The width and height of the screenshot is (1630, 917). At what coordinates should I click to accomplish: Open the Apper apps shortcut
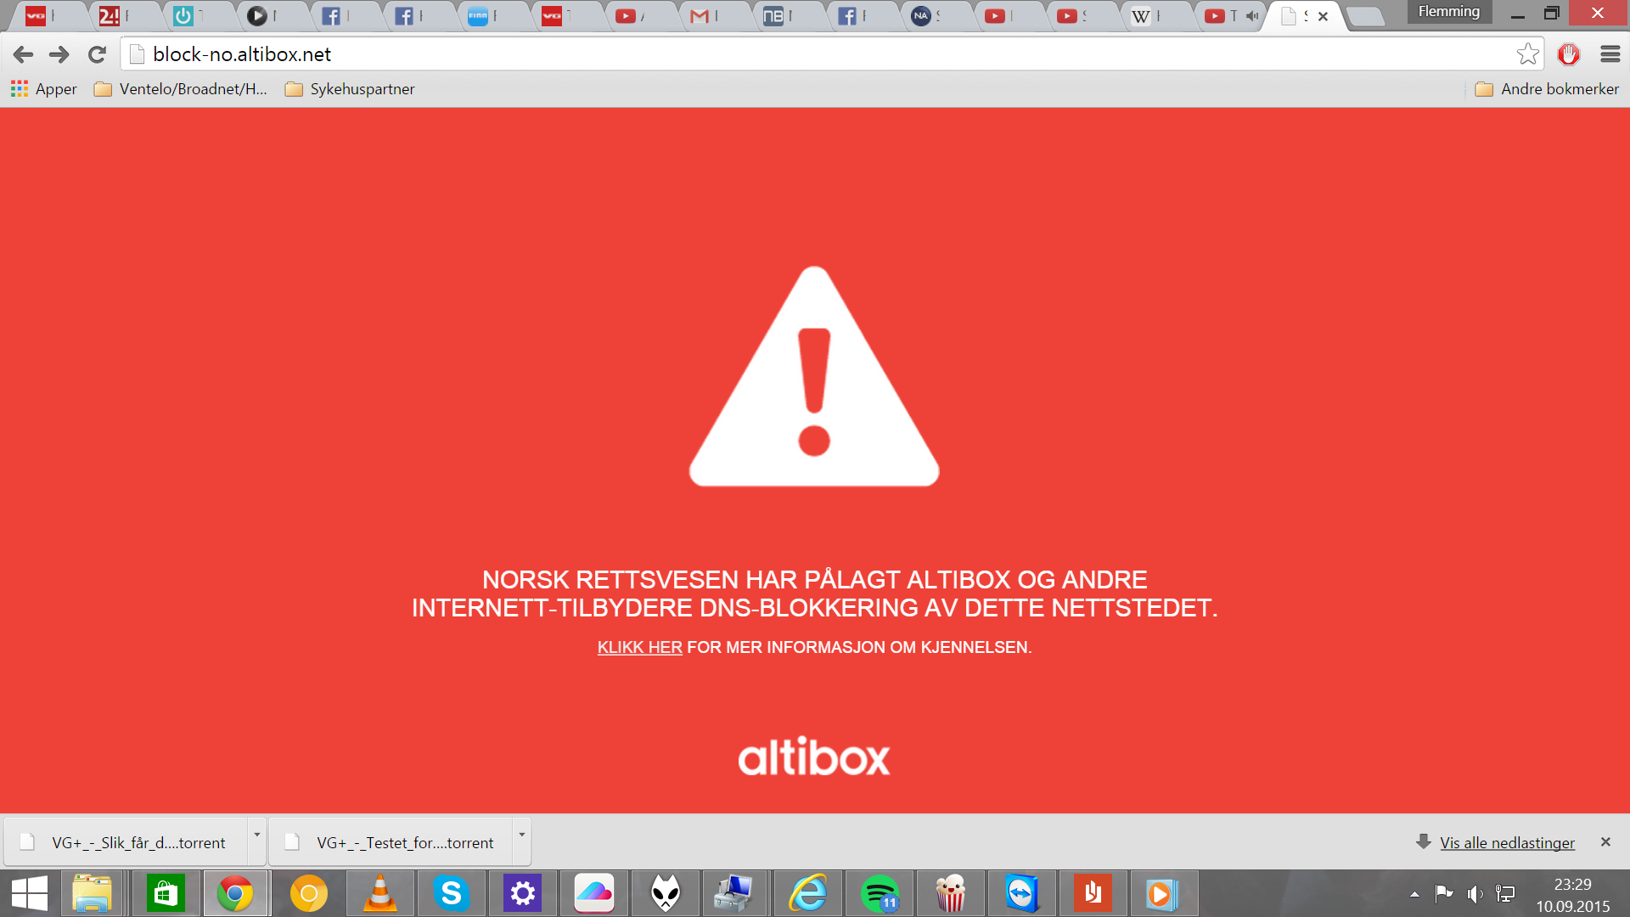(43, 89)
